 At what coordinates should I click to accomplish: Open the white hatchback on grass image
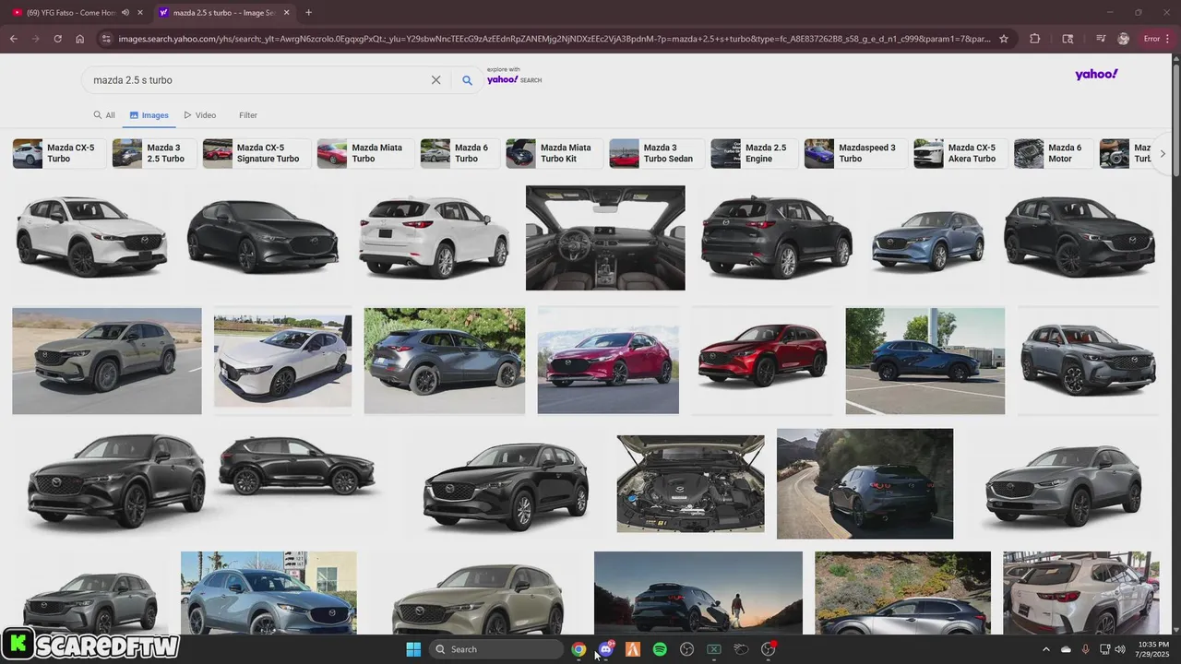click(282, 361)
